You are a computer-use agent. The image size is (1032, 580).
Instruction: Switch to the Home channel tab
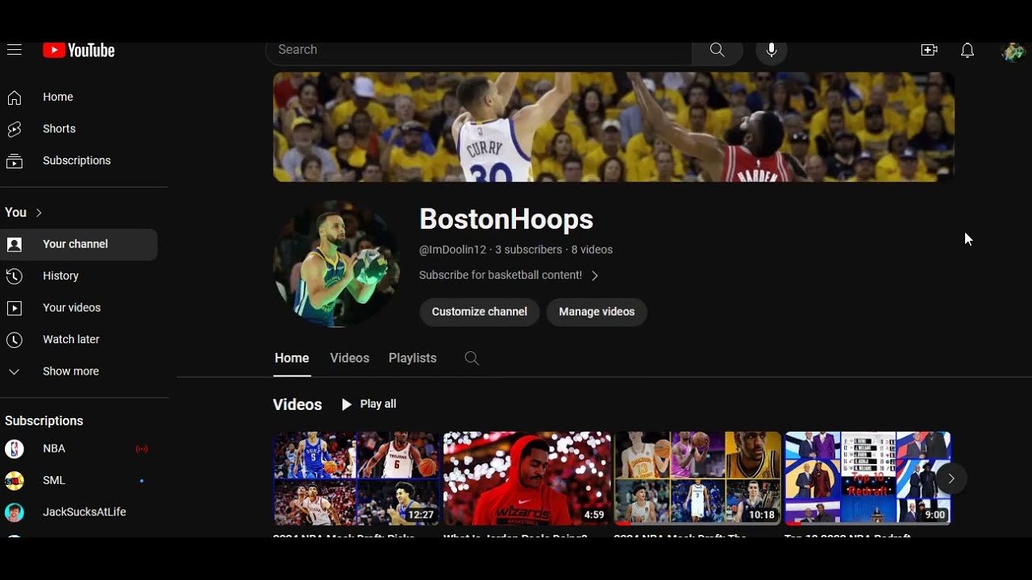[x=292, y=358]
